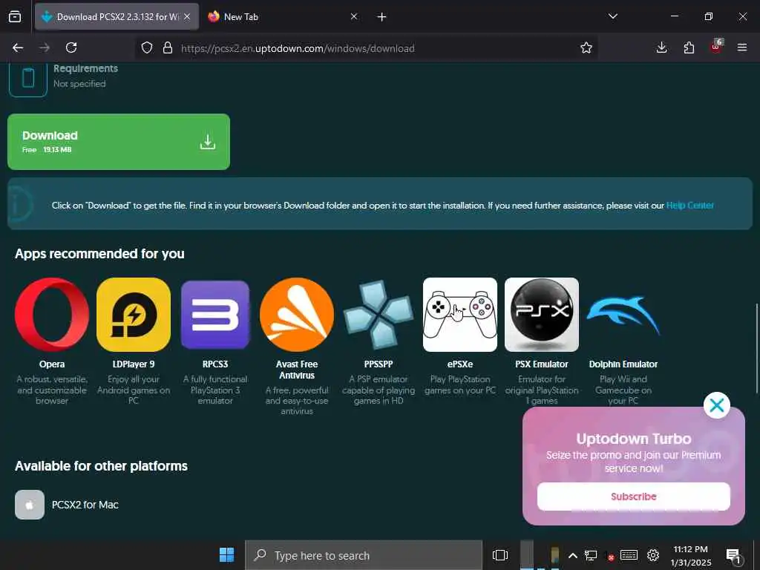Close the New Tab tab

coord(354,17)
